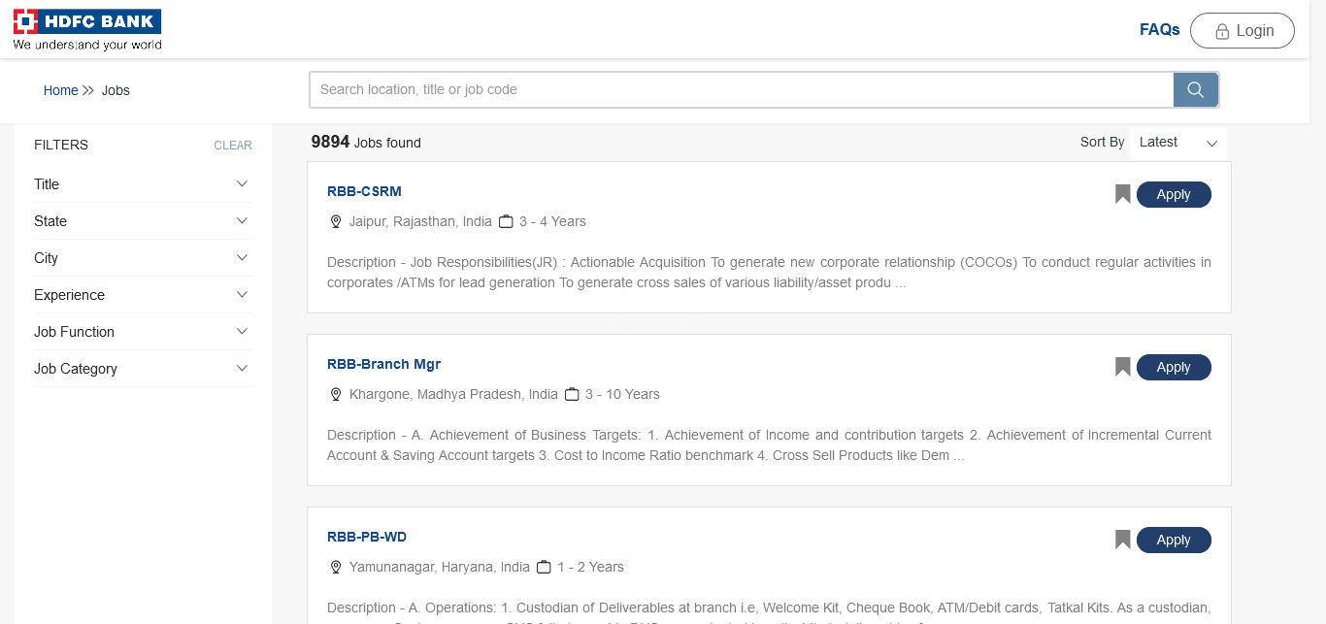The width and height of the screenshot is (1326, 624).
Task: Go to Home in breadcrumb
Action: [x=60, y=90]
